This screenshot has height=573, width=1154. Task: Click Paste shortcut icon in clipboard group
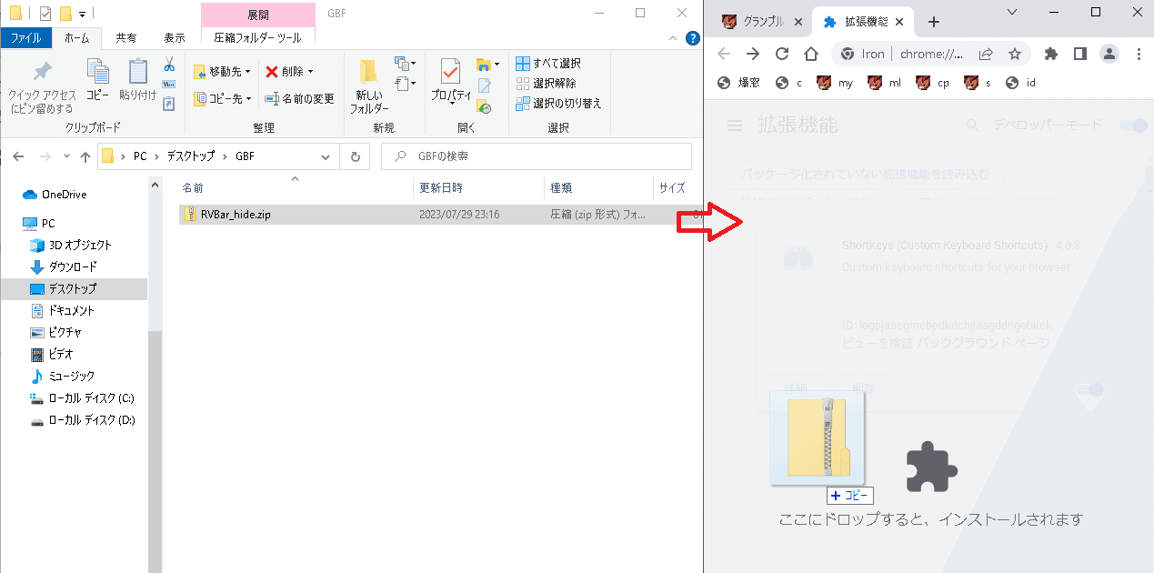coord(169,104)
